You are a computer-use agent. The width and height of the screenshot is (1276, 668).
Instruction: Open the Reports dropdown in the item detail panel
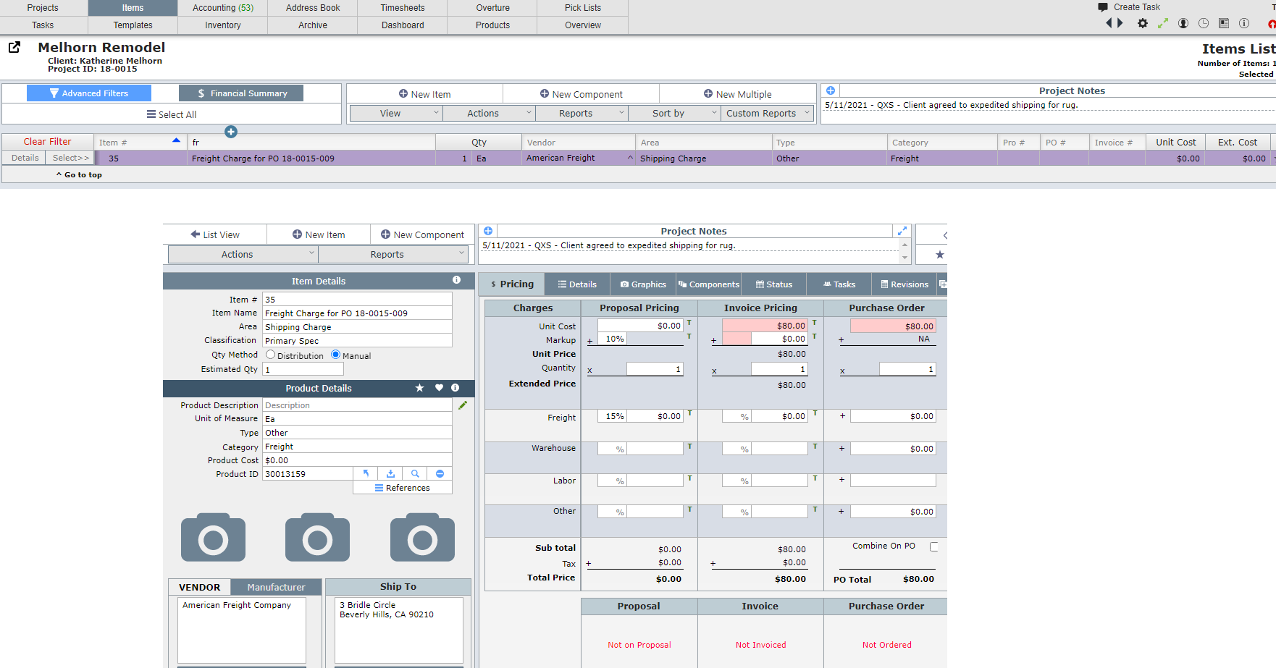(x=393, y=254)
